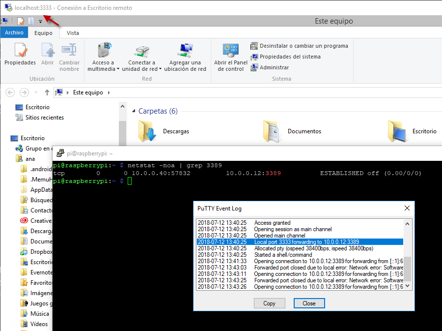Viewport: 442px width, 331px height.
Task: Select the Favoritos folder in tree
Action: click(36, 283)
